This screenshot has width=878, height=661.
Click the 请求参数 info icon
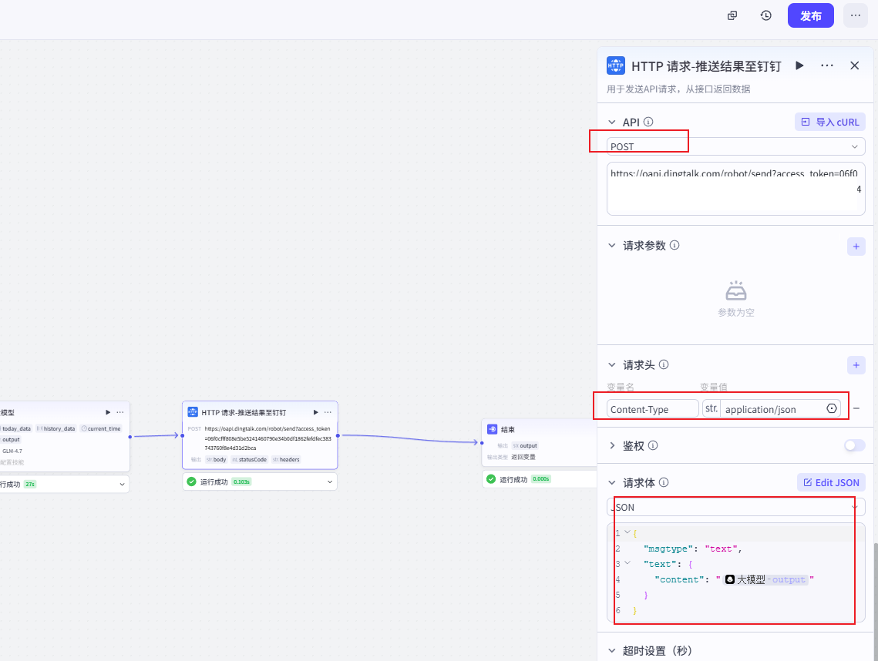(x=674, y=245)
